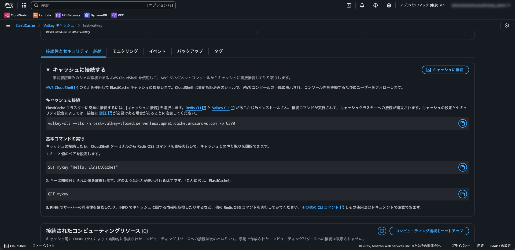Switch to the モニタリング tab
The image size is (515, 250).
125,51
